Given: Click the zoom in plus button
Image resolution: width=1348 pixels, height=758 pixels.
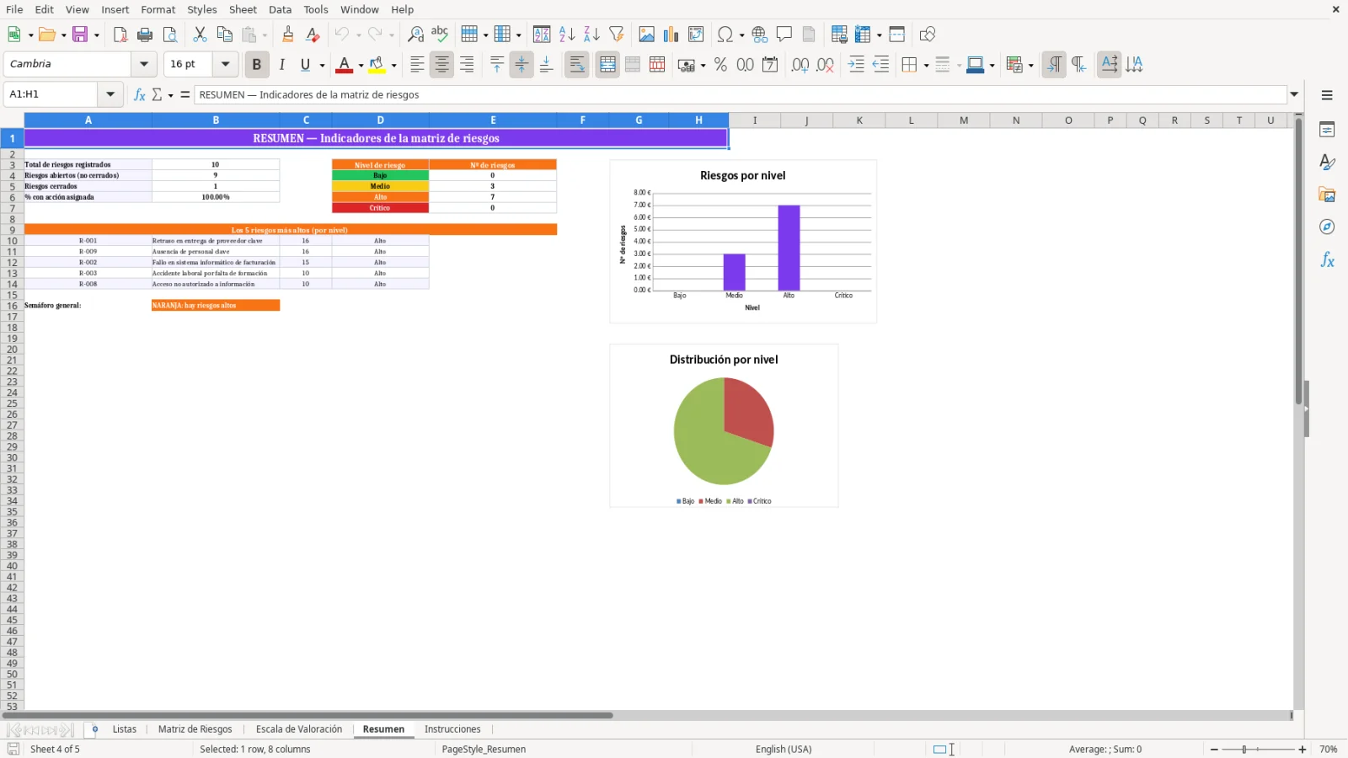Looking at the screenshot, I should pos(1303,750).
